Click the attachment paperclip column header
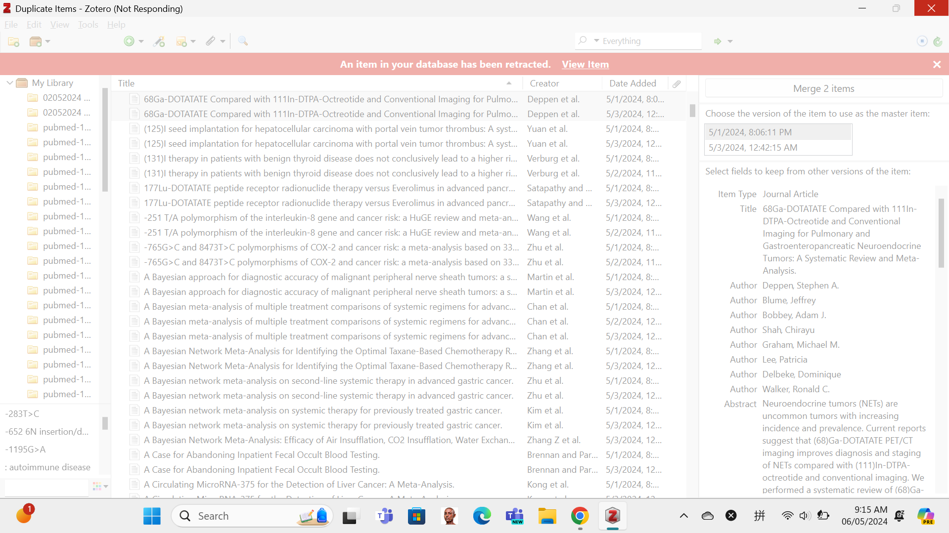Image resolution: width=949 pixels, height=533 pixels. pyautogui.click(x=677, y=84)
